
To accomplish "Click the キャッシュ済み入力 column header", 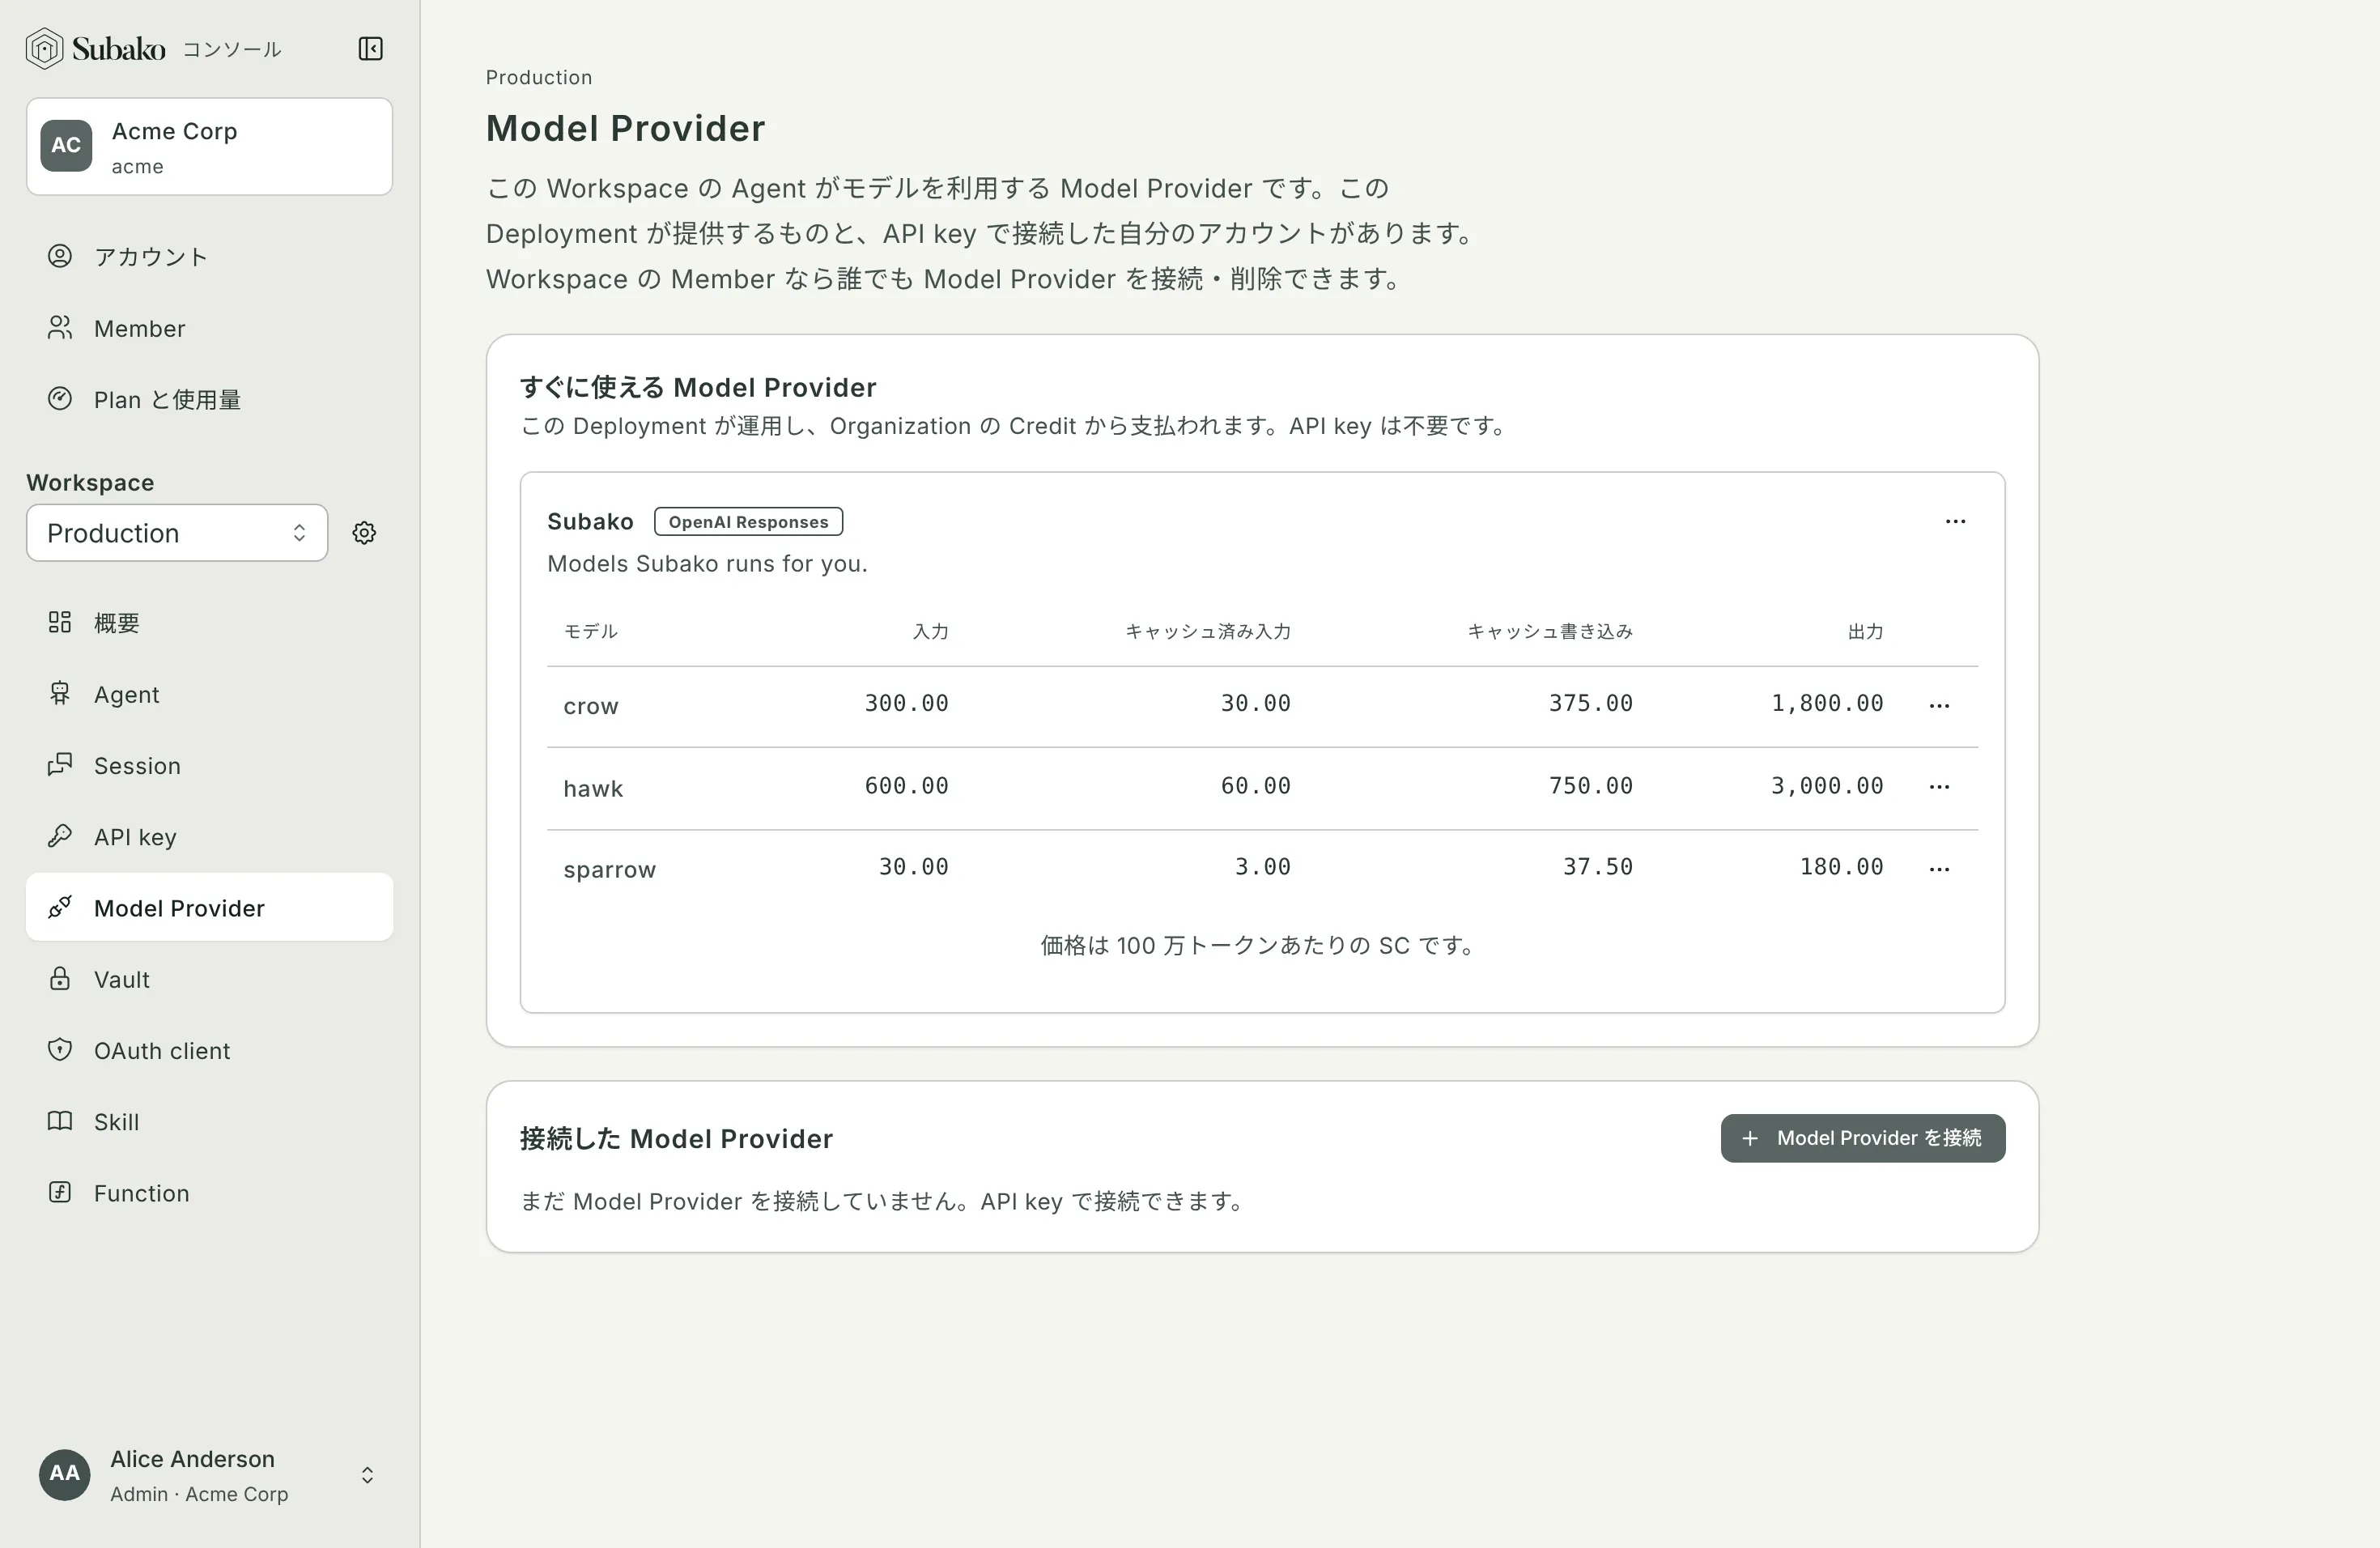I will point(1208,631).
